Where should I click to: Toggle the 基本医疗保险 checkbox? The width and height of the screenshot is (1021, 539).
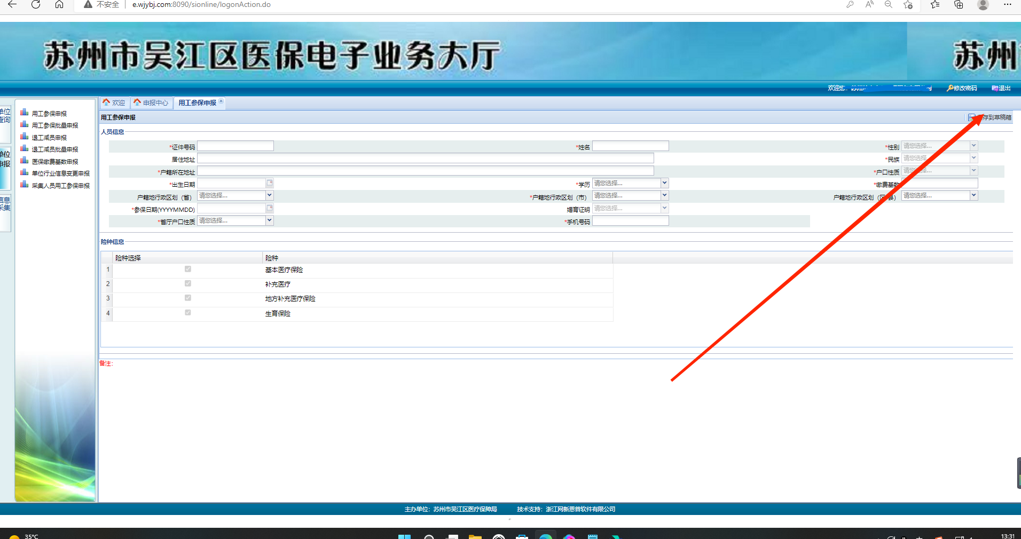click(188, 269)
